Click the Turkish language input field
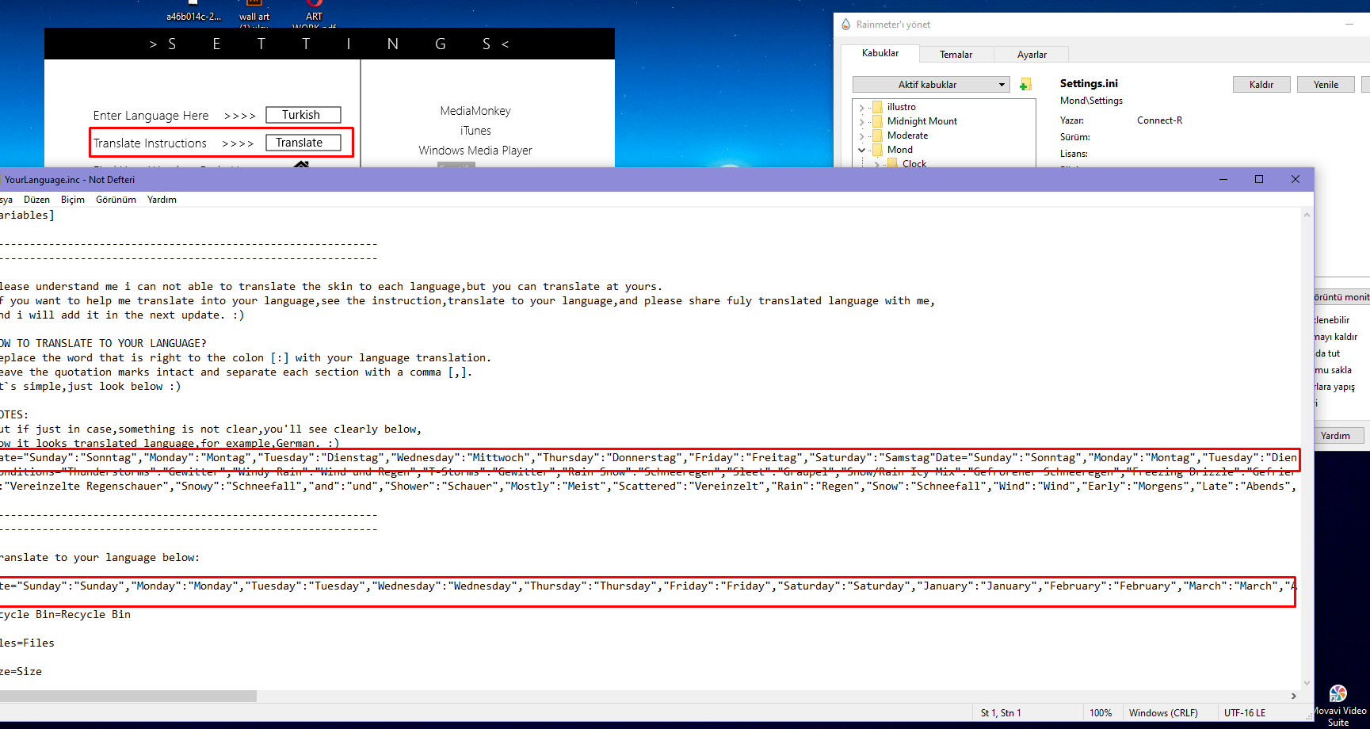This screenshot has width=1370, height=729. point(303,115)
